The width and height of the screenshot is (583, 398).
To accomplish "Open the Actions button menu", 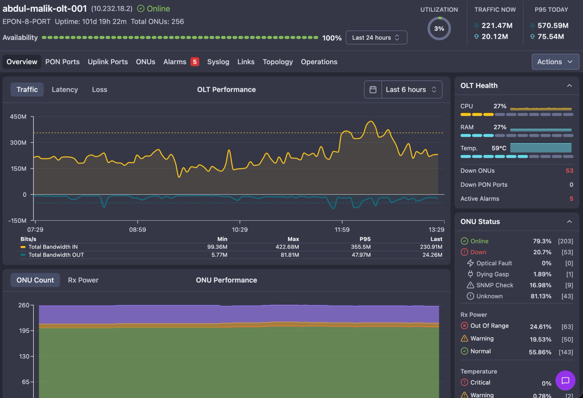I will coord(555,62).
